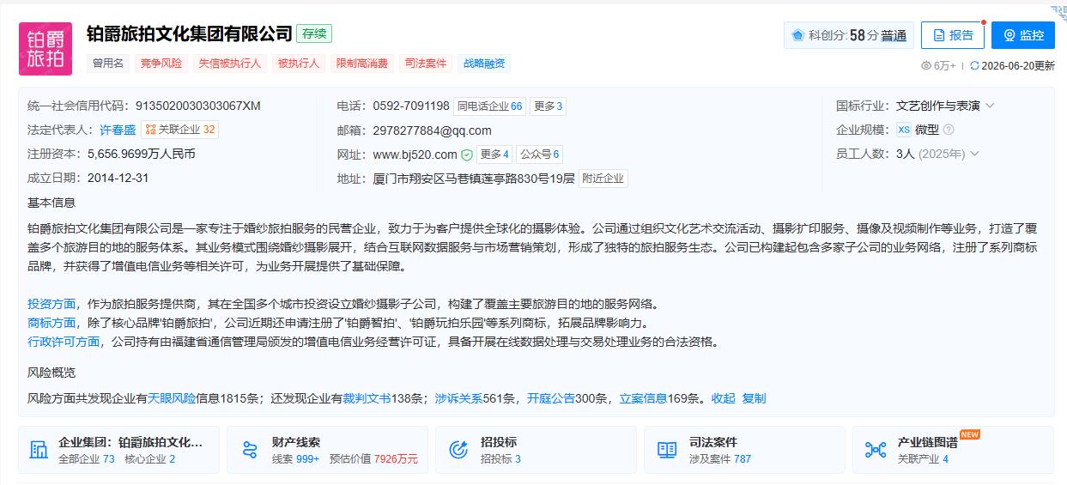Click the 2026-06-20更新 update date text

click(x=1018, y=65)
